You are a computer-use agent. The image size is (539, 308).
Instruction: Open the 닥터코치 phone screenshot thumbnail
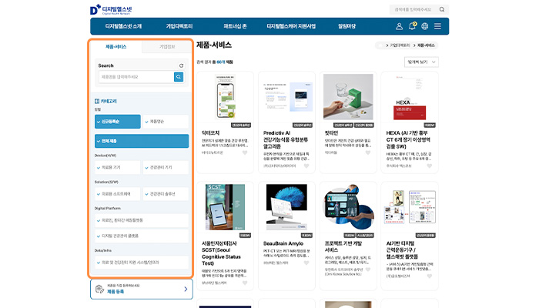[225, 97]
